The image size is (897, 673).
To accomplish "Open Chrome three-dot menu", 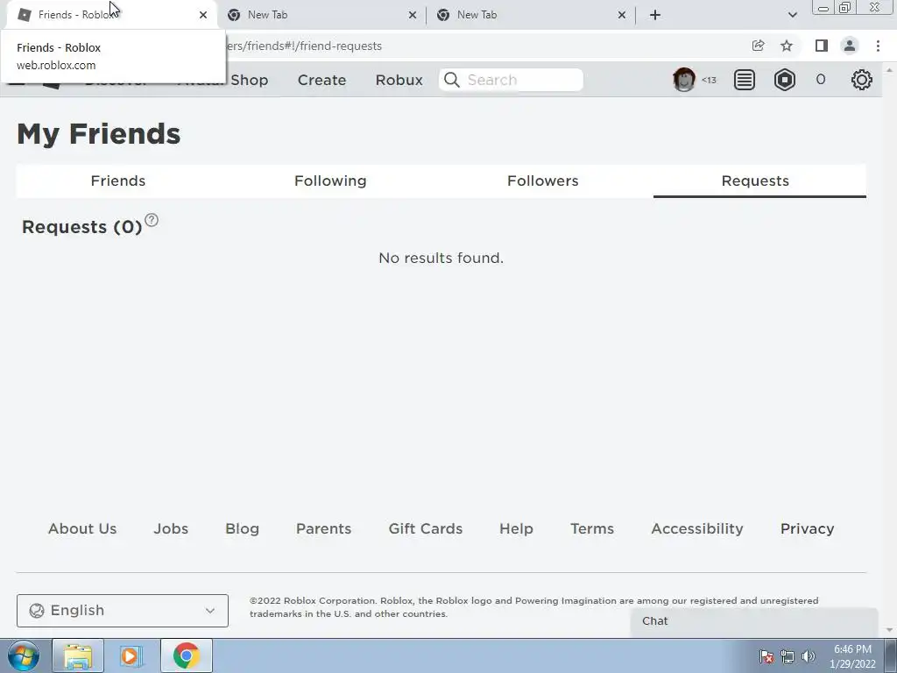I will pos(878,46).
